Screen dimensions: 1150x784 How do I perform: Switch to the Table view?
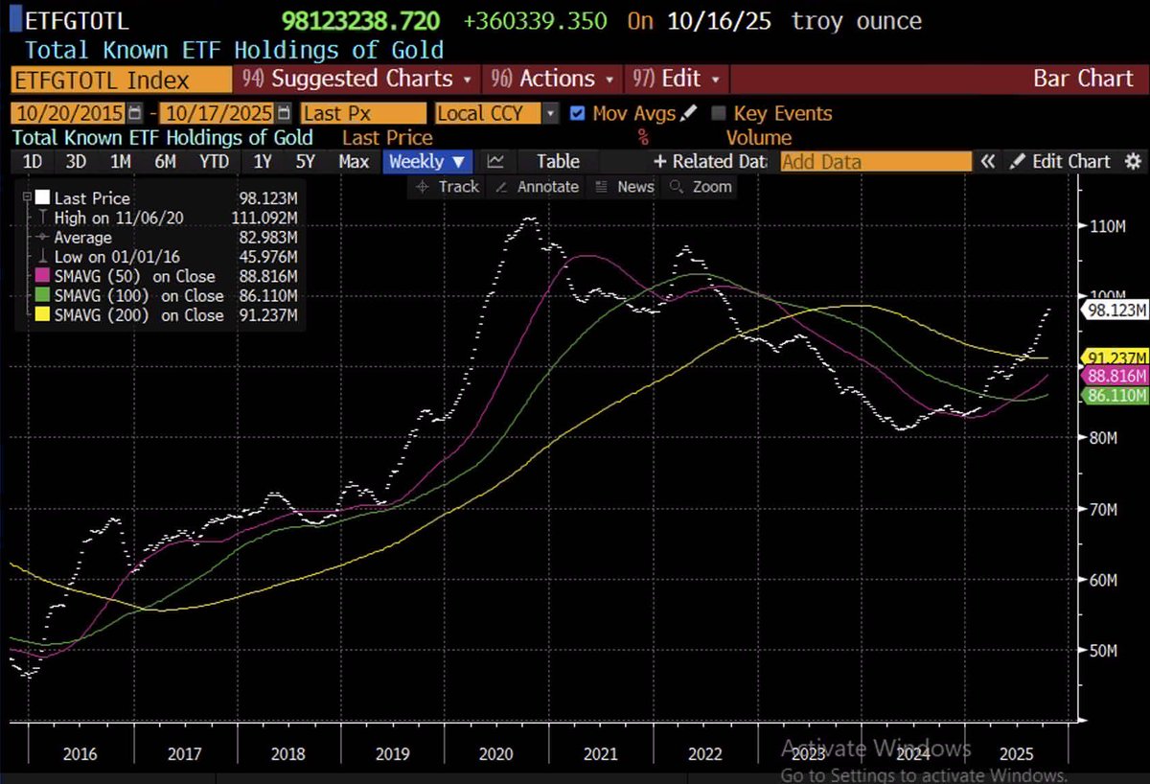click(x=558, y=162)
